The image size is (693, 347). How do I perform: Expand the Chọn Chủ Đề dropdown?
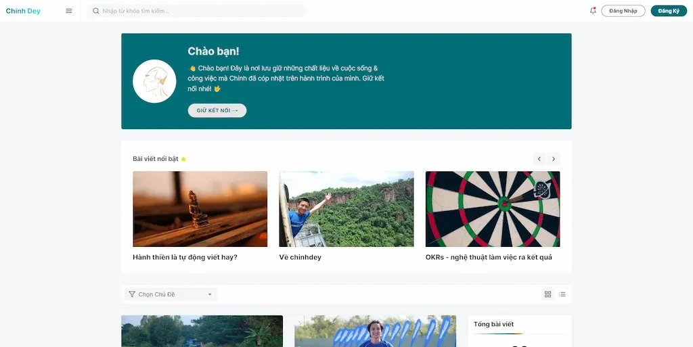pyautogui.click(x=171, y=294)
